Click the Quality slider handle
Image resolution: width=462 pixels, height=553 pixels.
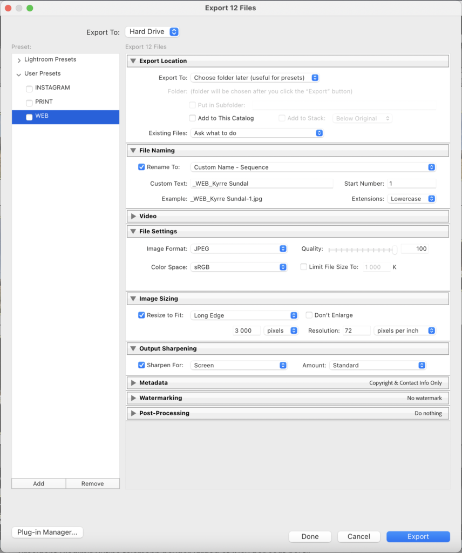(395, 249)
